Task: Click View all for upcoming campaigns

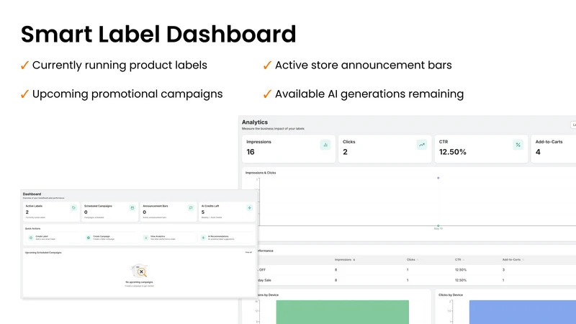Action: coord(248,253)
